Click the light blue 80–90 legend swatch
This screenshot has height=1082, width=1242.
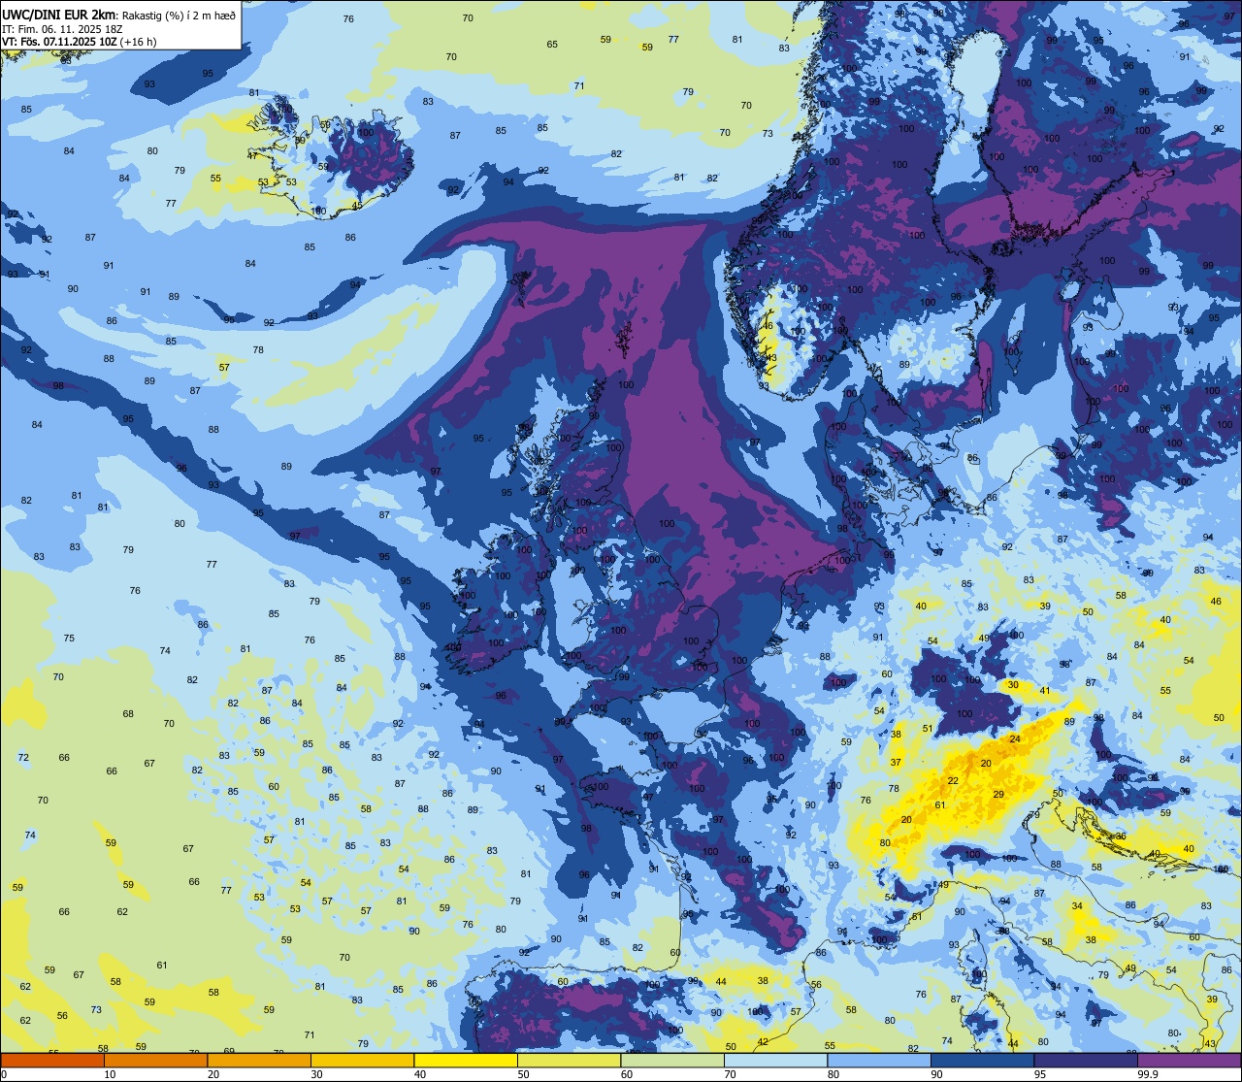(x=879, y=1061)
